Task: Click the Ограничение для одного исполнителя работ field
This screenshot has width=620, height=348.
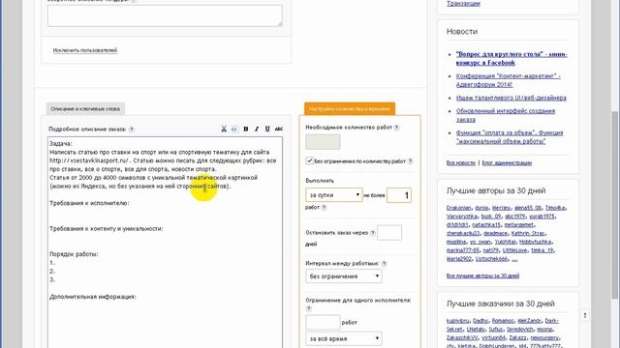Action: tap(323, 322)
